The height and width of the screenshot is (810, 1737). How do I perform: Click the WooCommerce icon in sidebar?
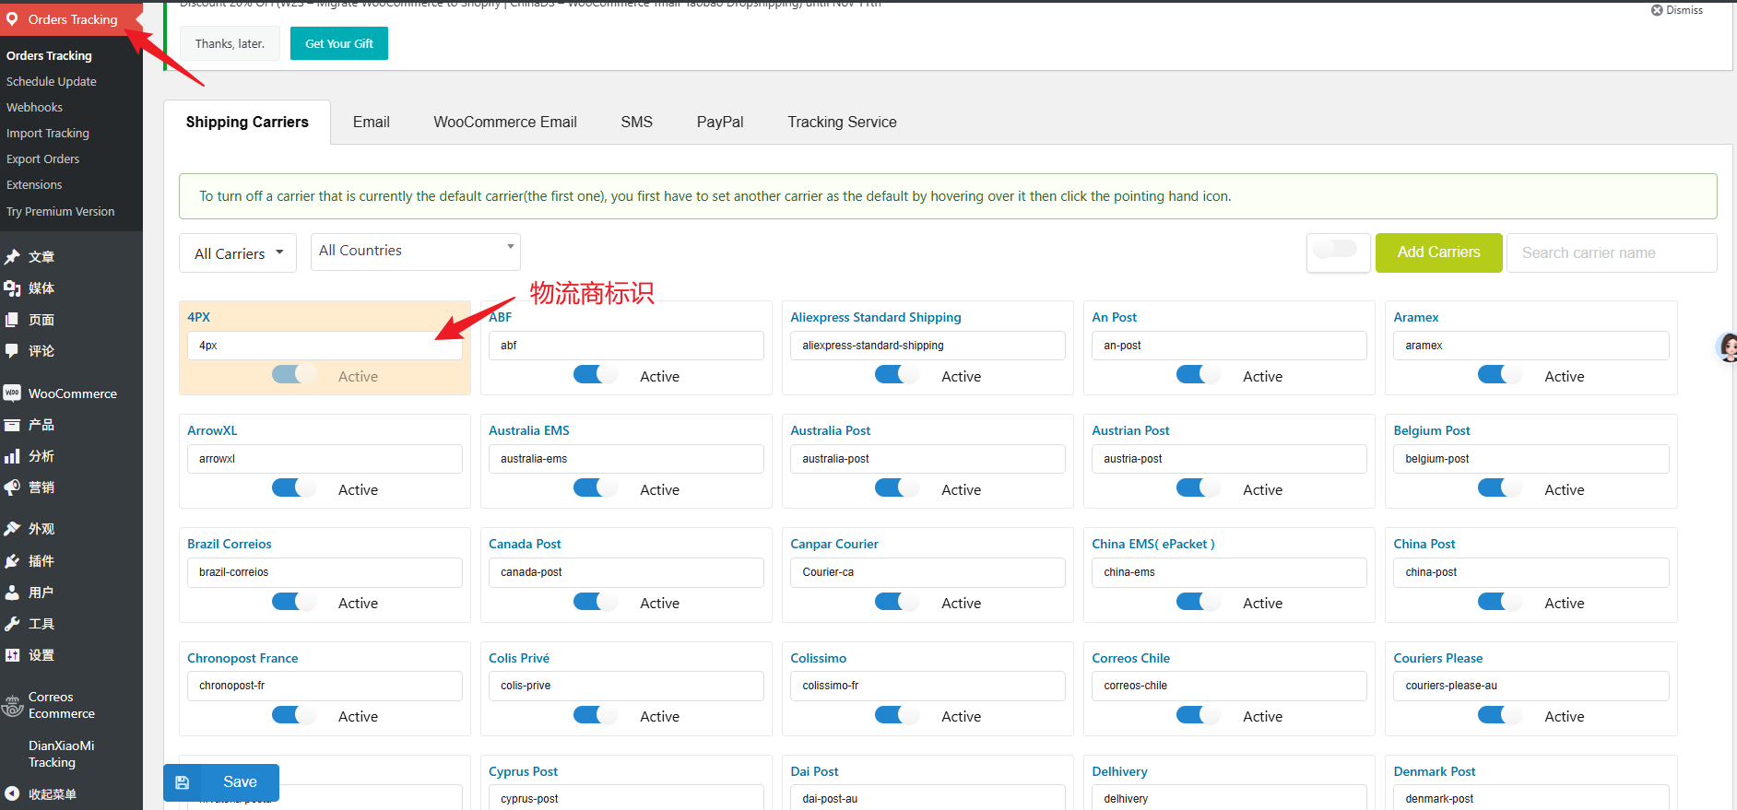coord(12,393)
